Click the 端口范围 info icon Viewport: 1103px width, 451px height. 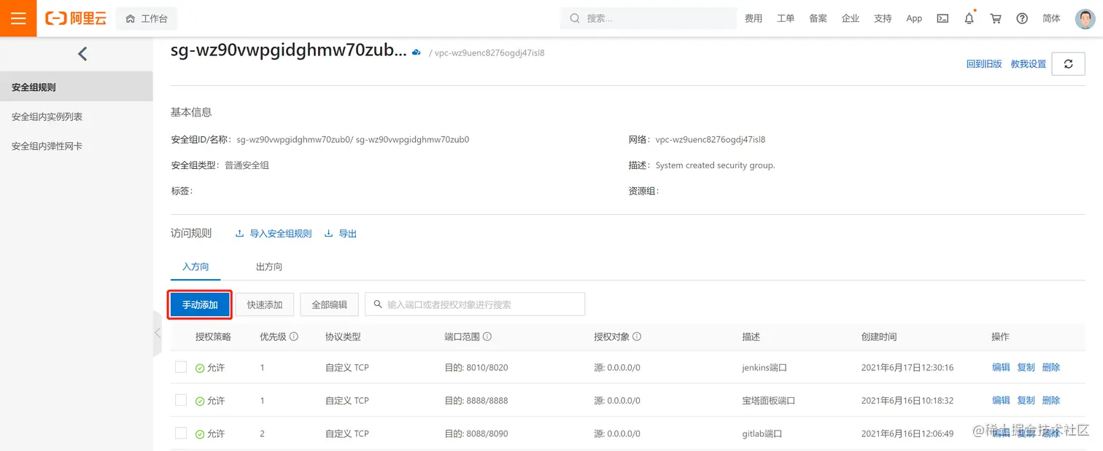[x=487, y=337]
